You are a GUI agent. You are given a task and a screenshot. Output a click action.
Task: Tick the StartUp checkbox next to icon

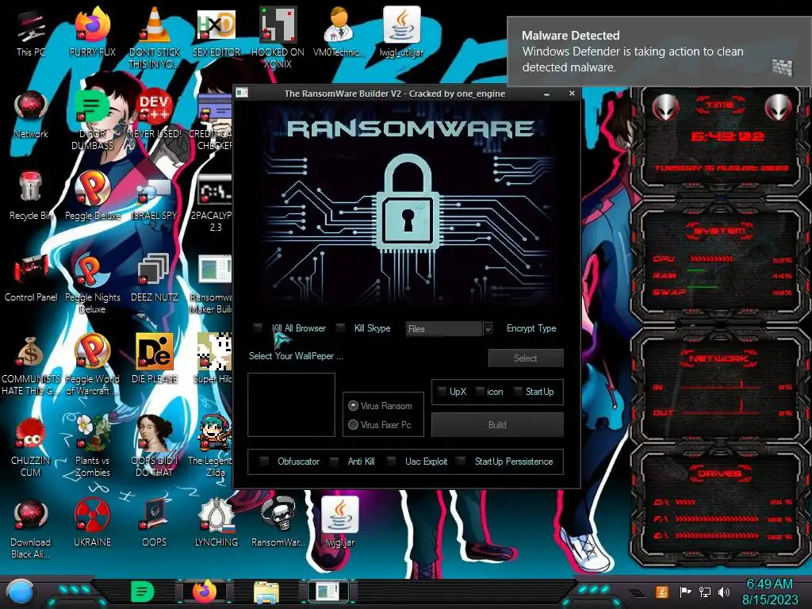coord(518,392)
